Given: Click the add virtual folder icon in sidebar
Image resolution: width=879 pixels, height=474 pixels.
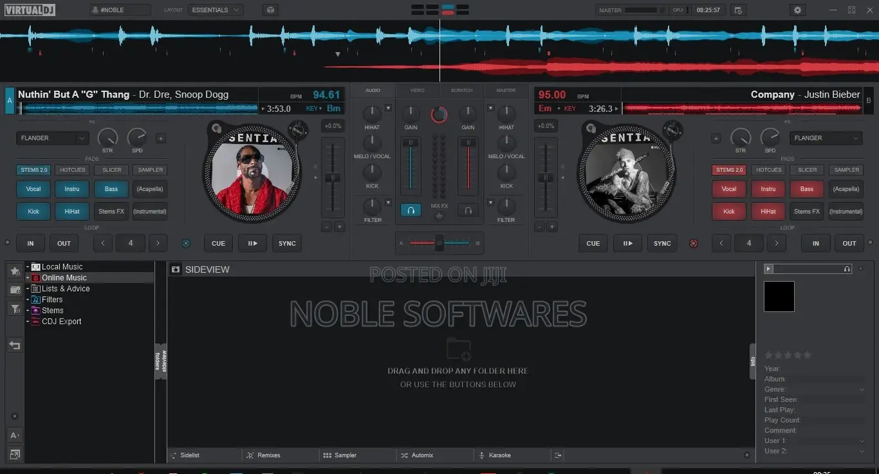Looking at the screenshot, I should coord(15,290).
